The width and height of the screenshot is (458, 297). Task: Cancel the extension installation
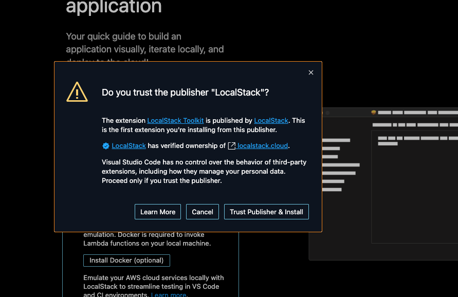coord(203,212)
